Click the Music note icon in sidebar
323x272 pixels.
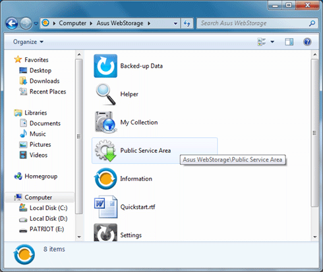[x=23, y=134]
